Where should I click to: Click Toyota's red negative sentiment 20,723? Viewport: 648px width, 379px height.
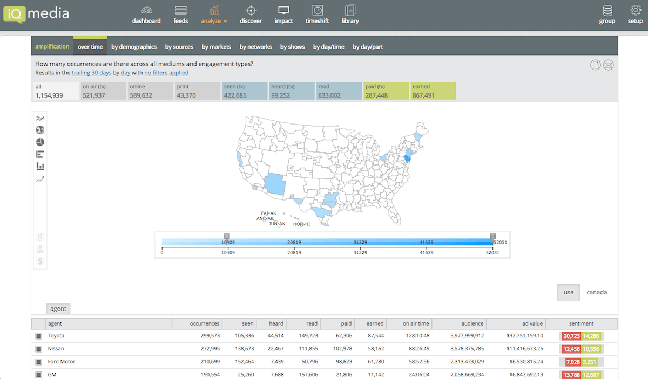pyautogui.click(x=571, y=336)
